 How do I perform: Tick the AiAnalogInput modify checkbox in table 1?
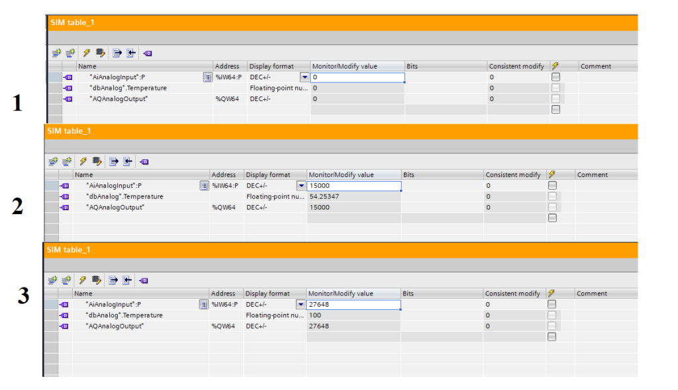[x=556, y=77]
